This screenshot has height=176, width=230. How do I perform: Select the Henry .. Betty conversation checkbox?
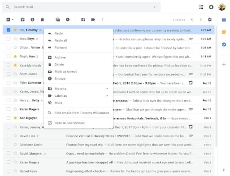coord(9,100)
